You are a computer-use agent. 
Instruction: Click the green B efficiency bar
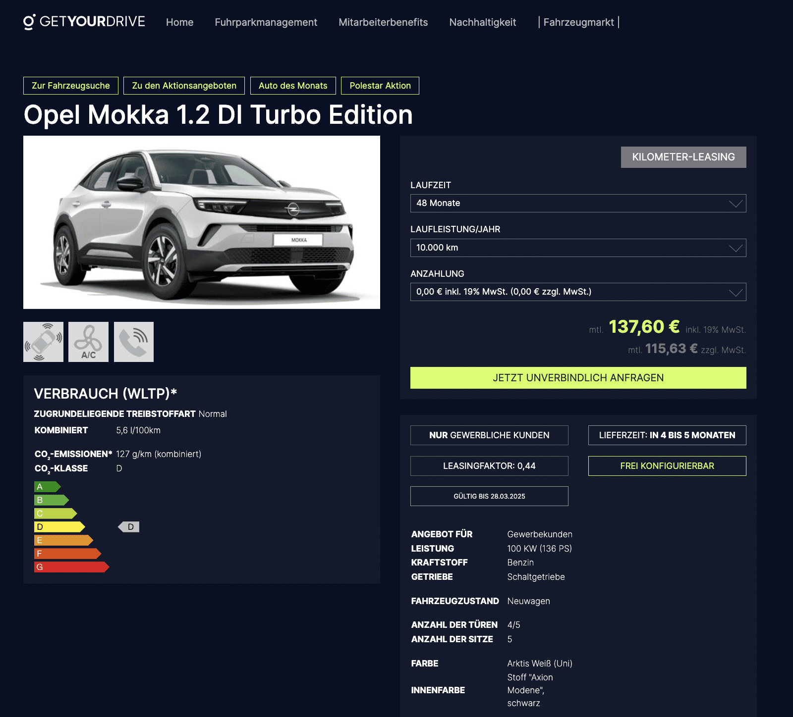tap(52, 500)
